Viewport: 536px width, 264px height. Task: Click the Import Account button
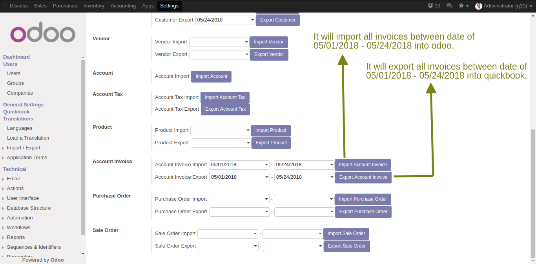click(x=211, y=76)
